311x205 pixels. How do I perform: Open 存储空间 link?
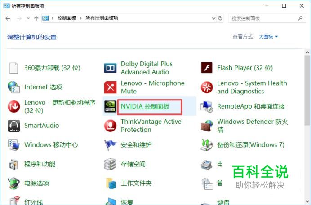(x=133, y=164)
